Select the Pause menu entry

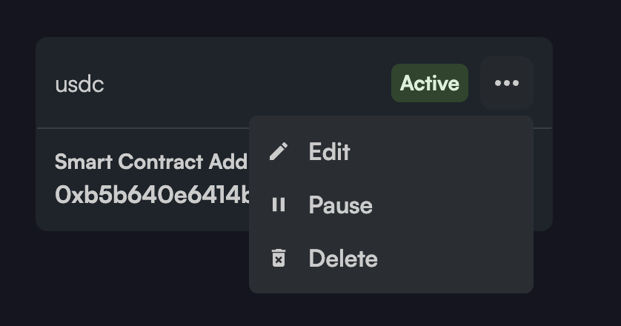click(340, 205)
